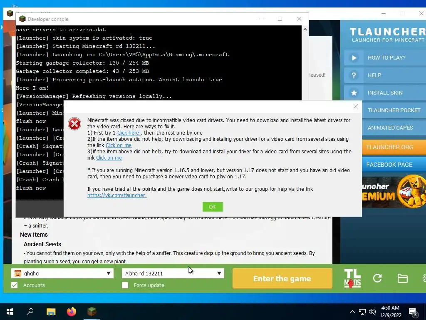
Task: Open the notification center icon
Action: coord(413,312)
